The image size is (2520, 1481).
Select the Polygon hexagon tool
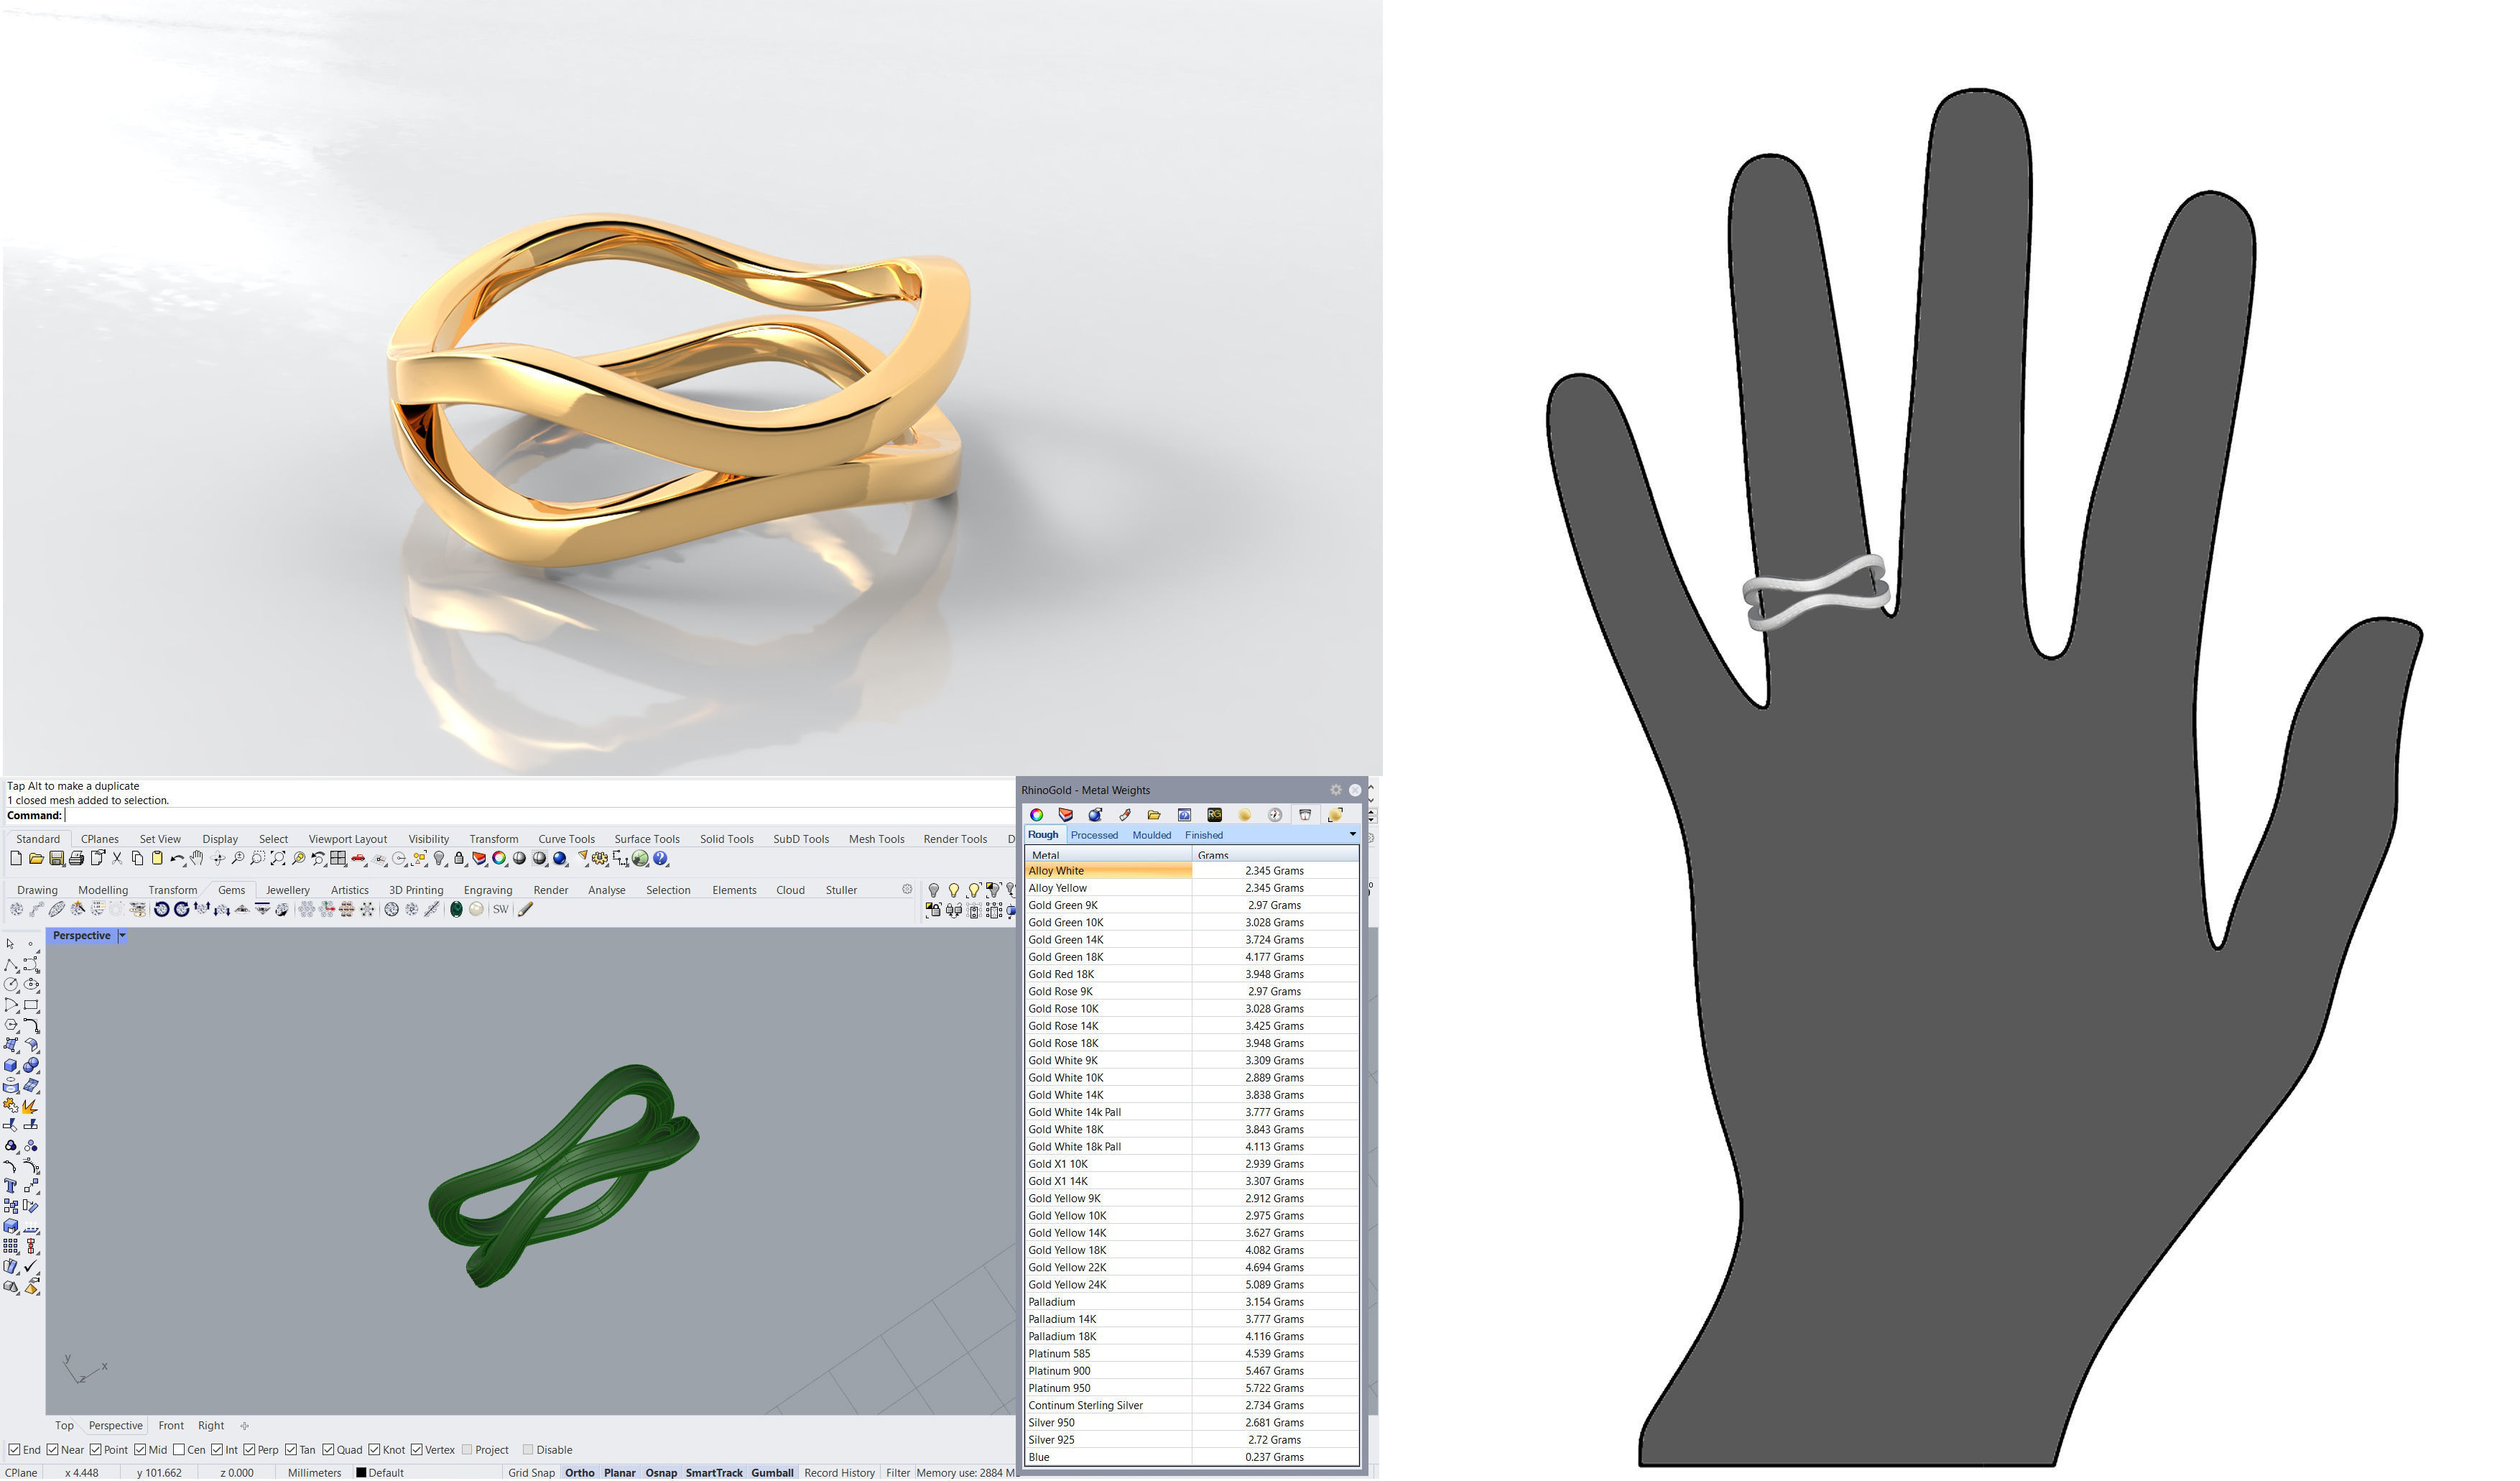pyautogui.click(x=11, y=1025)
